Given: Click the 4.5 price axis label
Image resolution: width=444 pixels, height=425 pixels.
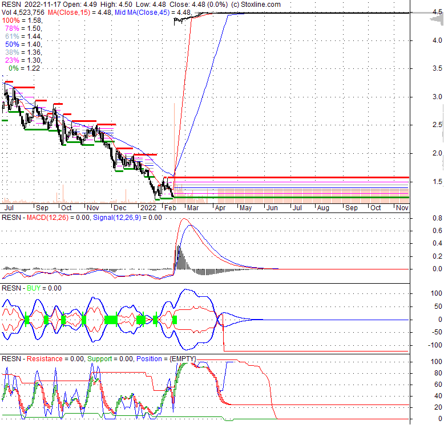Looking at the screenshot, I should 437,12.
